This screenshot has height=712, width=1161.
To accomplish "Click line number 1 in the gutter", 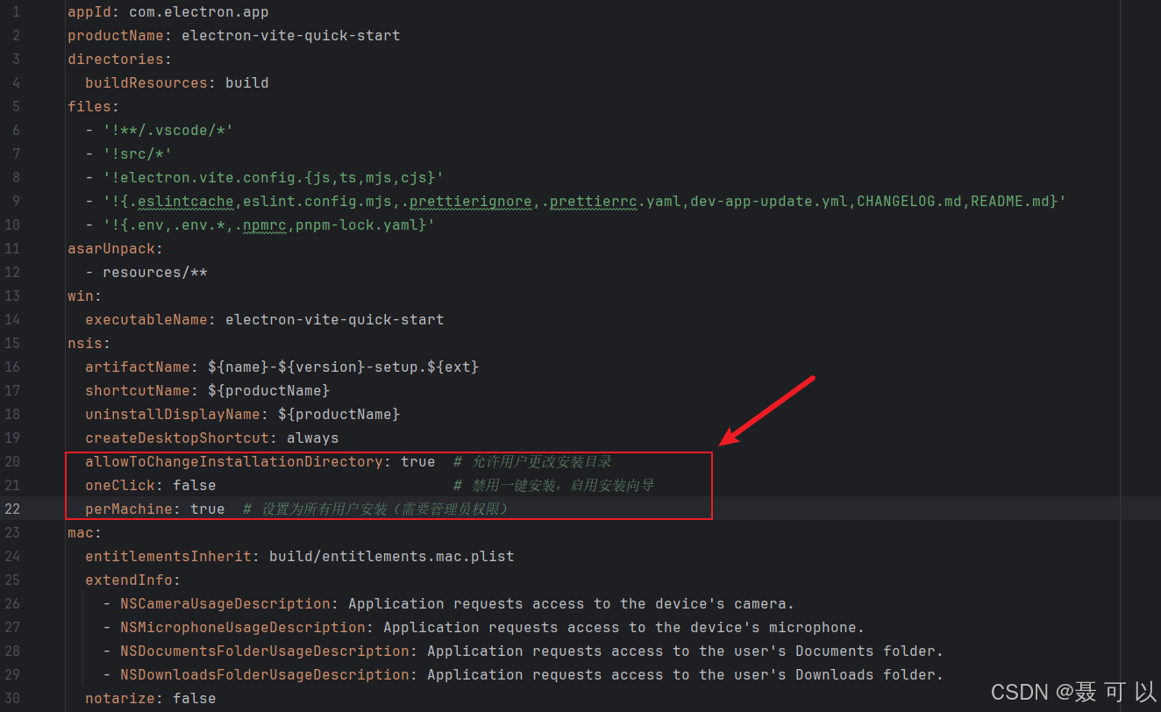I will 16,12.
